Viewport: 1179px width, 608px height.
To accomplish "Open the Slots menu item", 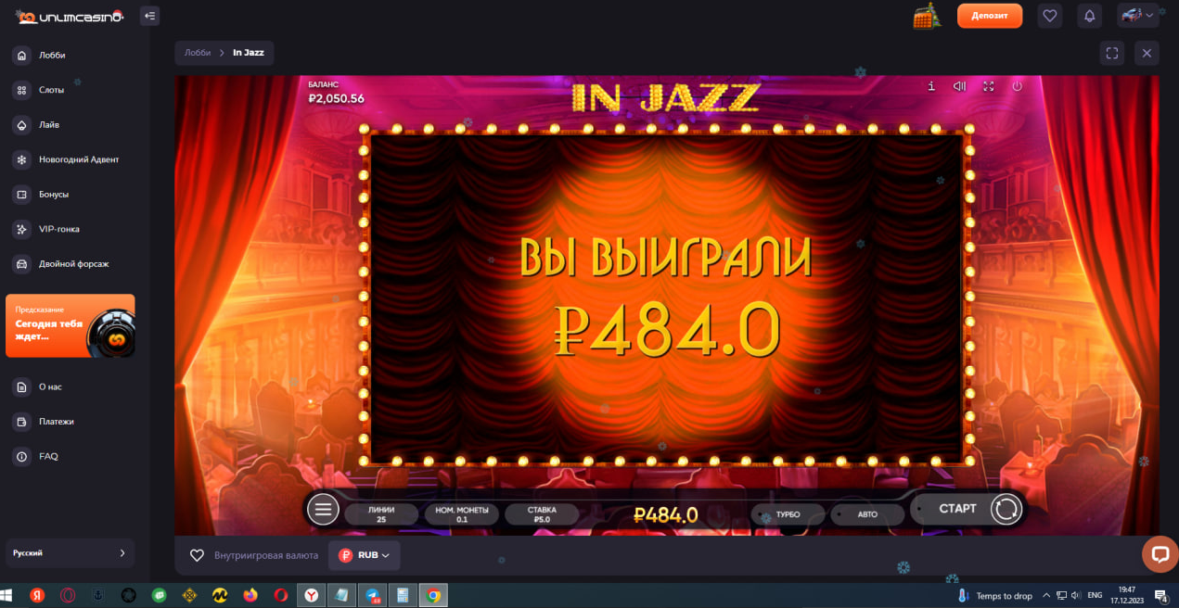I will click(x=51, y=90).
